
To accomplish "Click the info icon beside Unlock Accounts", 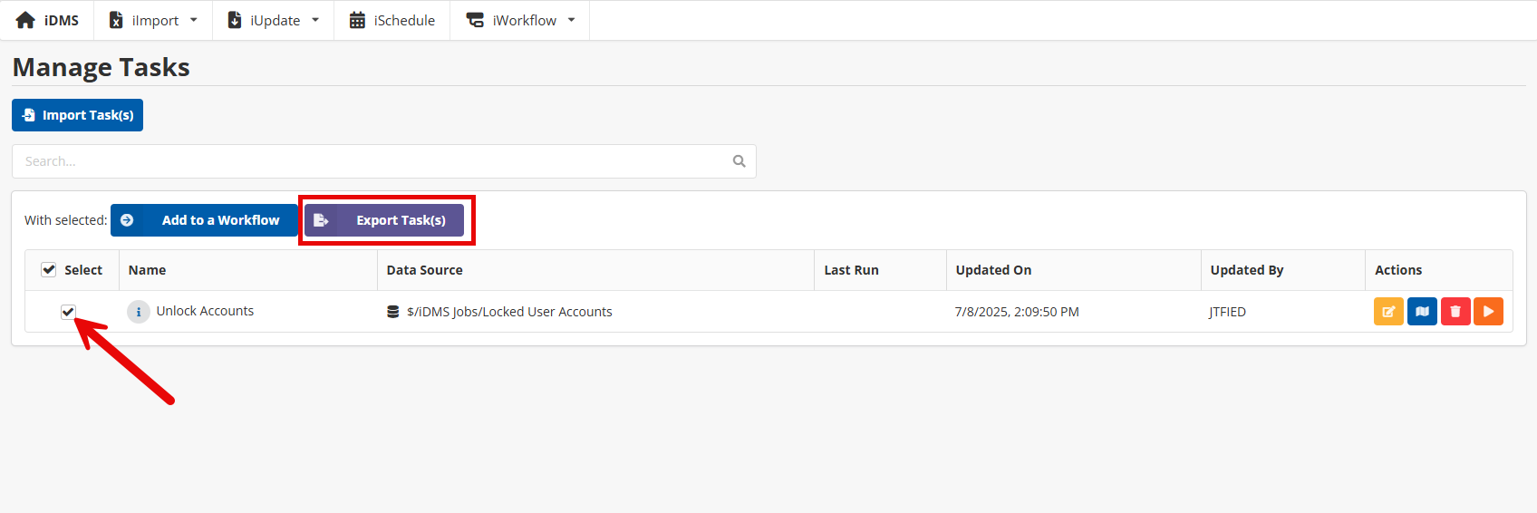I will [x=139, y=312].
